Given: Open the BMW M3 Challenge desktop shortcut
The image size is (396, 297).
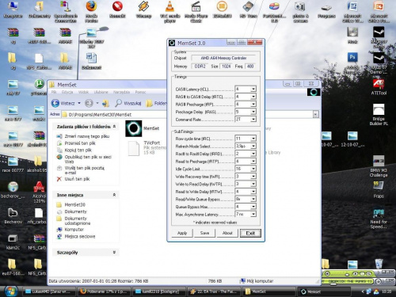Looking at the screenshot, I should click(379, 166).
